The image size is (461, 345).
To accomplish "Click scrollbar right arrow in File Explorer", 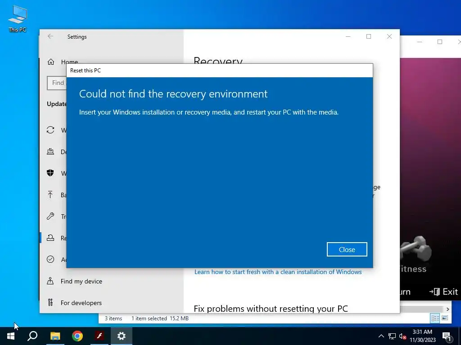I will click(x=447, y=309).
